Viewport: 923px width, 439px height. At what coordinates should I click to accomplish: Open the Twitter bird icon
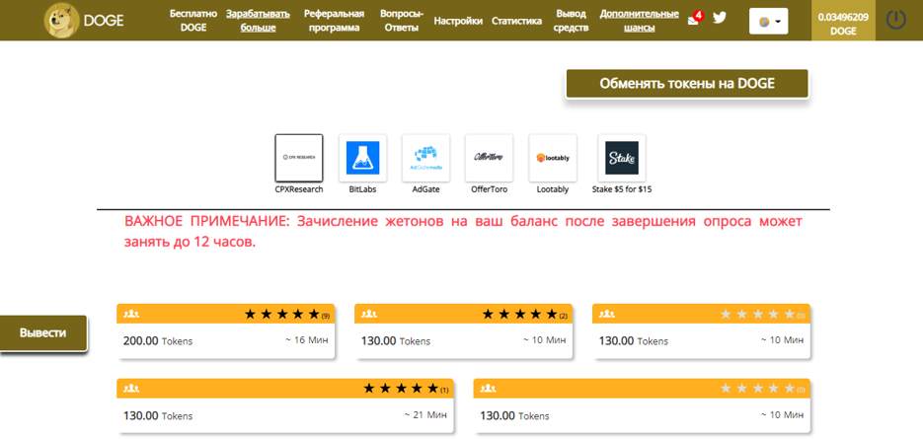click(x=720, y=18)
